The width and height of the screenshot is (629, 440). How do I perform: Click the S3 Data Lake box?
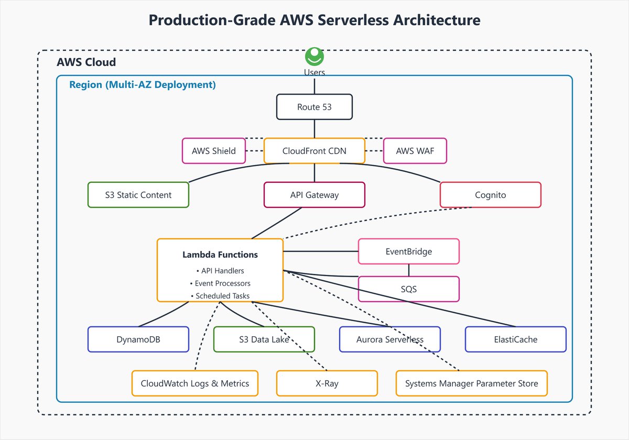coord(264,339)
